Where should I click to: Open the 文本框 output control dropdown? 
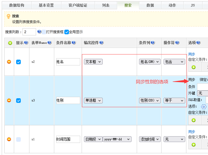pos(93,62)
